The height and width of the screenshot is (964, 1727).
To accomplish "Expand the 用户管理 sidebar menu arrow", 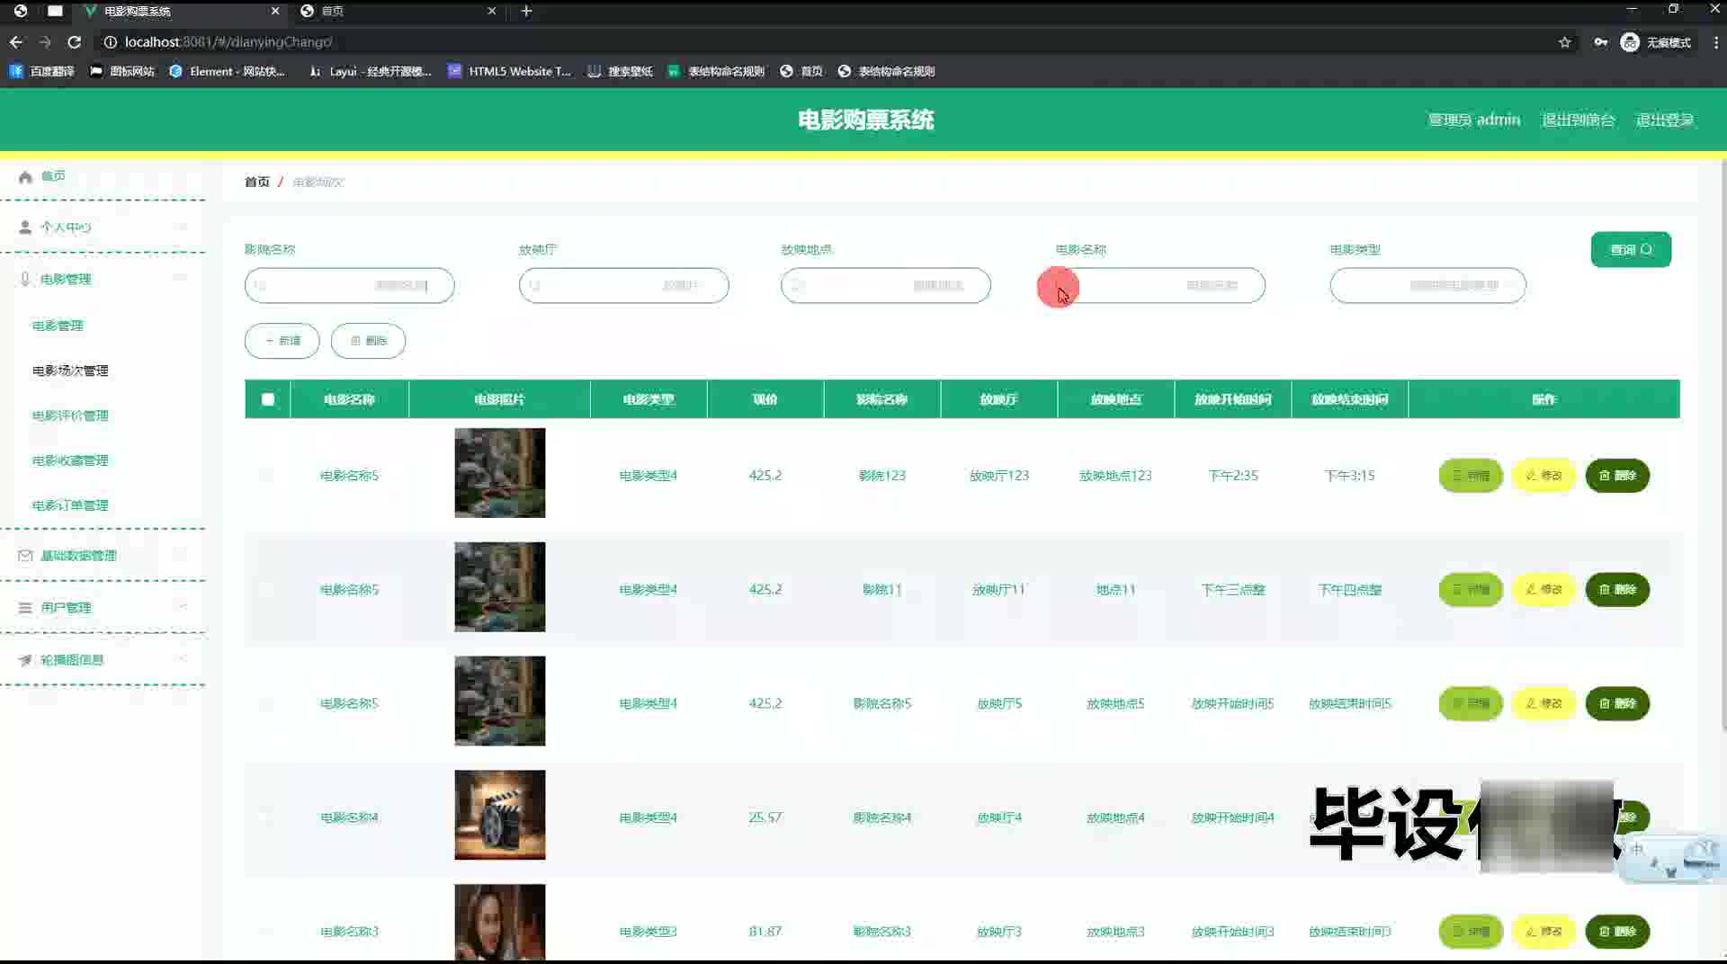I will point(183,607).
